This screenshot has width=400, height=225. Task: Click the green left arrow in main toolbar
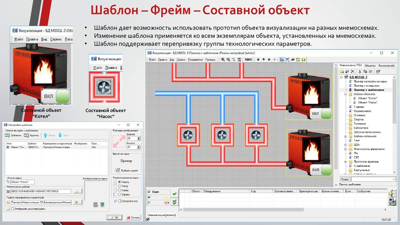coord(269,59)
